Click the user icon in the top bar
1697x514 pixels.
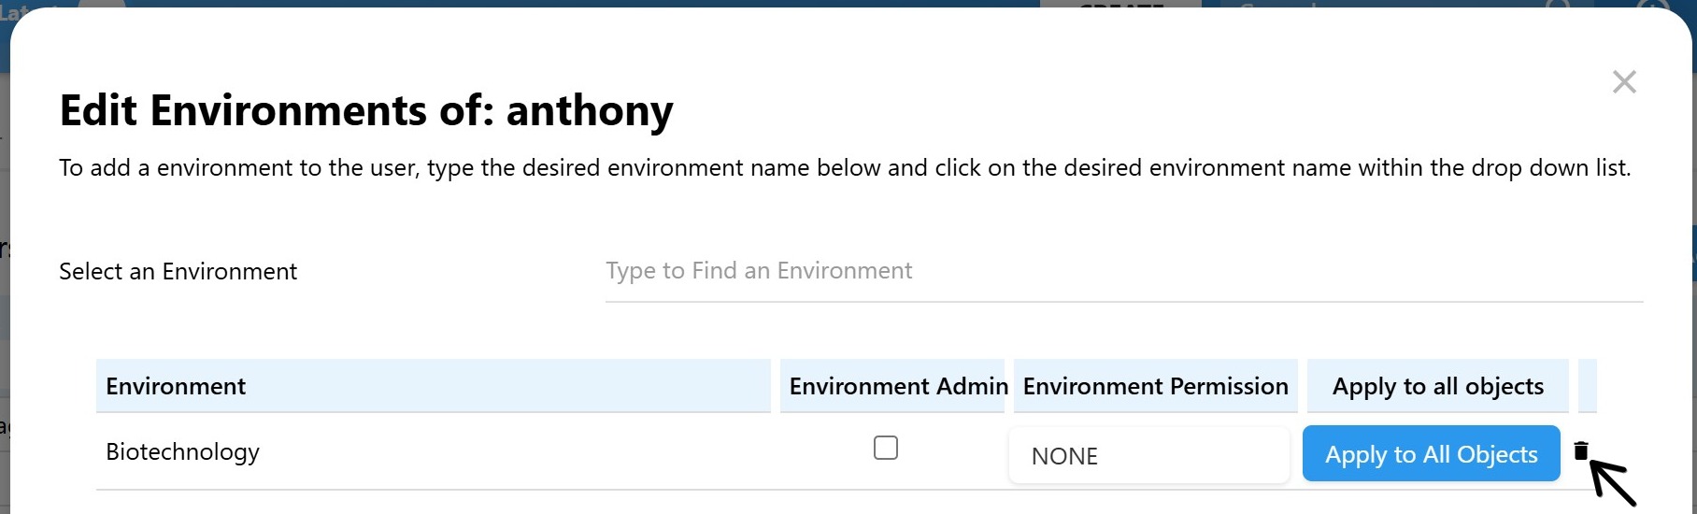coord(1559,5)
